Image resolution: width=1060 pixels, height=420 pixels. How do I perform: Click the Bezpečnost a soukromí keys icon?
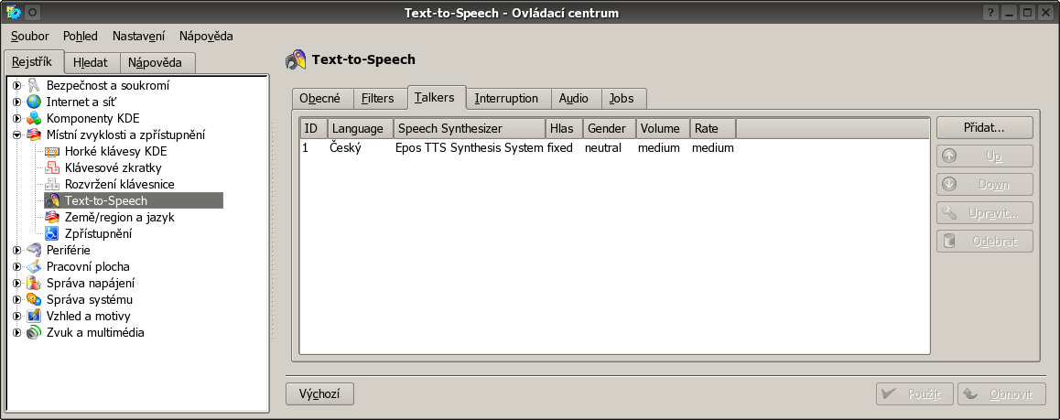(x=34, y=86)
